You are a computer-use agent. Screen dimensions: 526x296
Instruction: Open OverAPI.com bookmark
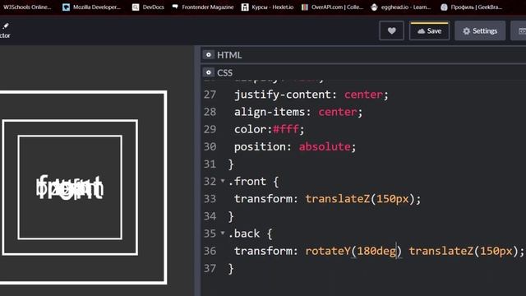pos(332,7)
